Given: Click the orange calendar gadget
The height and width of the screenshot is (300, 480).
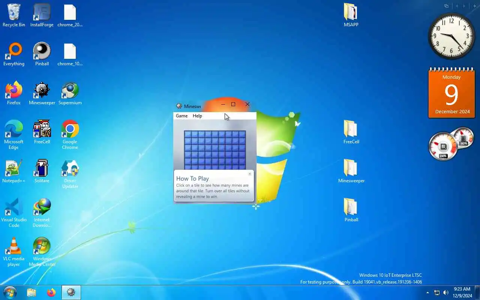Looking at the screenshot, I should (451, 93).
